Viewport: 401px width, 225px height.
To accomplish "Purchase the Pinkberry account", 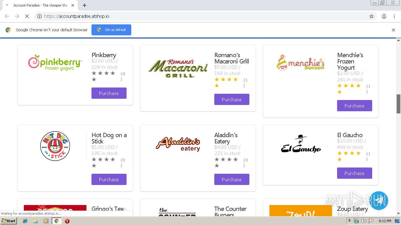I will [109, 93].
